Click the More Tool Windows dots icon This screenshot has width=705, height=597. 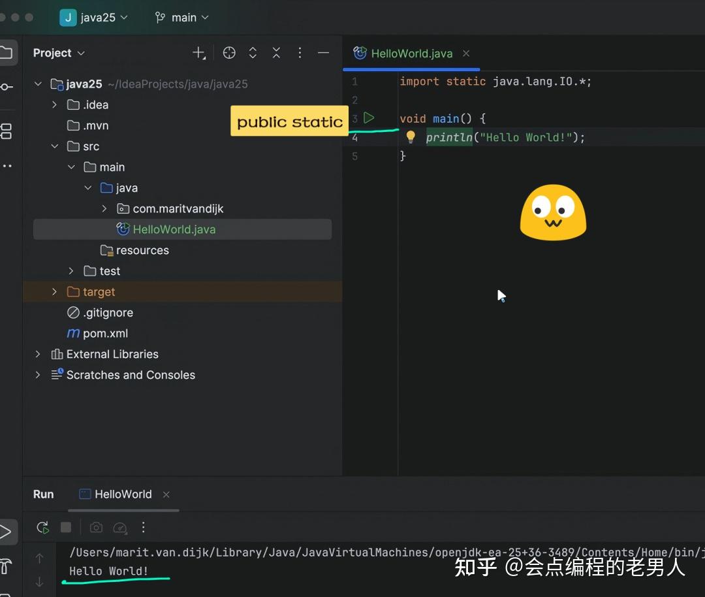coord(8,166)
